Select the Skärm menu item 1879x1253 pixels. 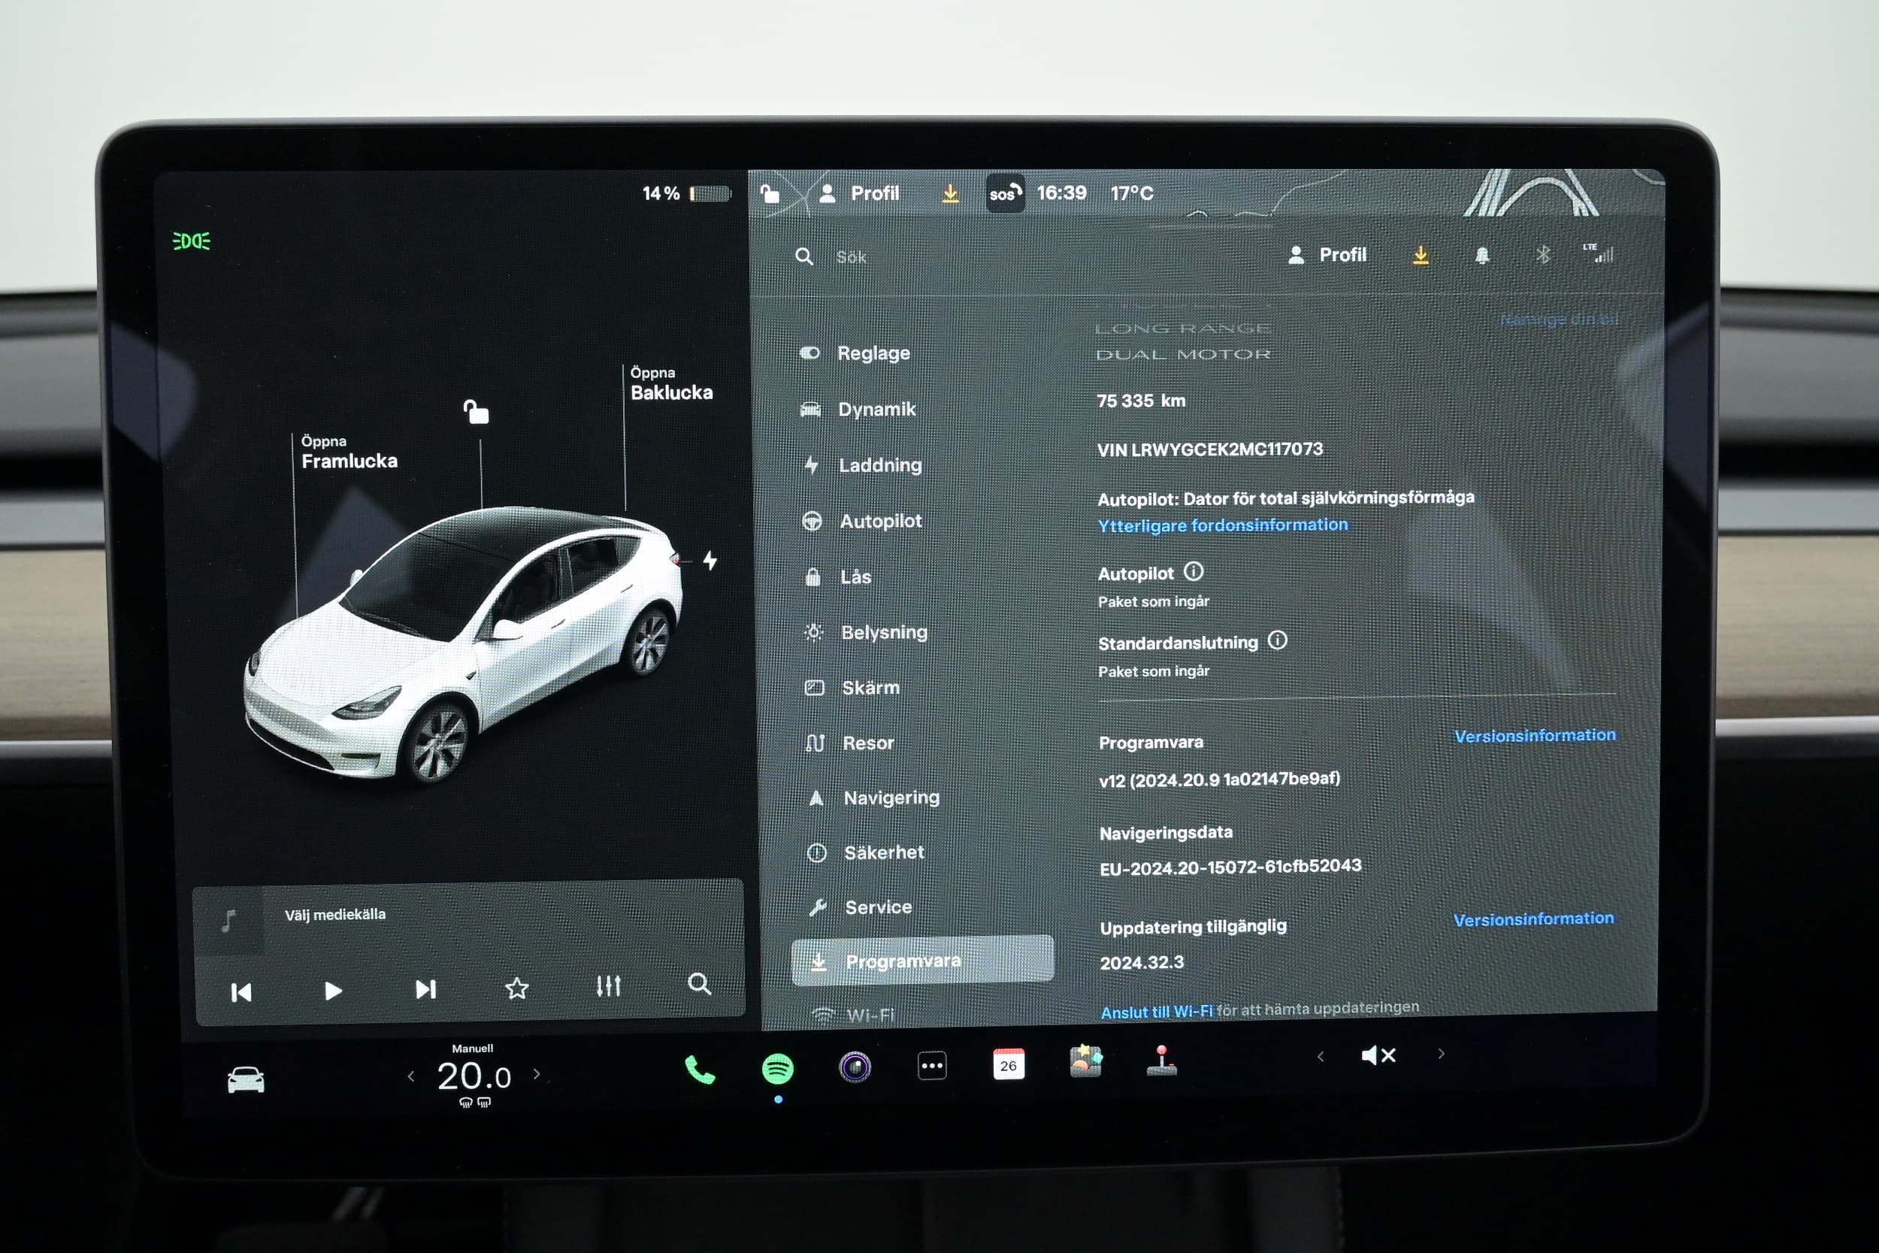tap(852, 687)
